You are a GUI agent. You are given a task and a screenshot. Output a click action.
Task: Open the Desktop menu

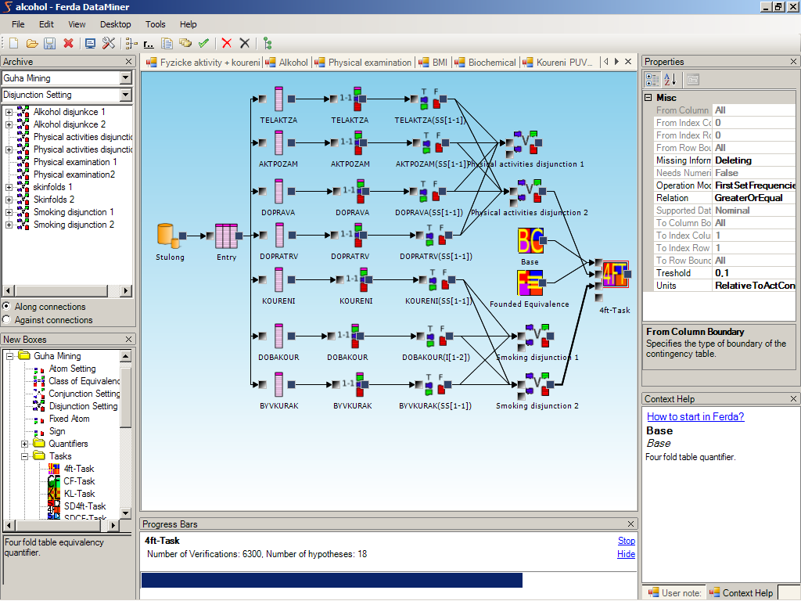pos(116,24)
